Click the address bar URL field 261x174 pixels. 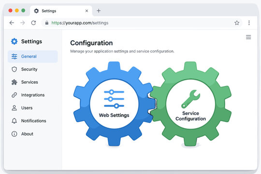pyautogui.click(x=142, y=23)
